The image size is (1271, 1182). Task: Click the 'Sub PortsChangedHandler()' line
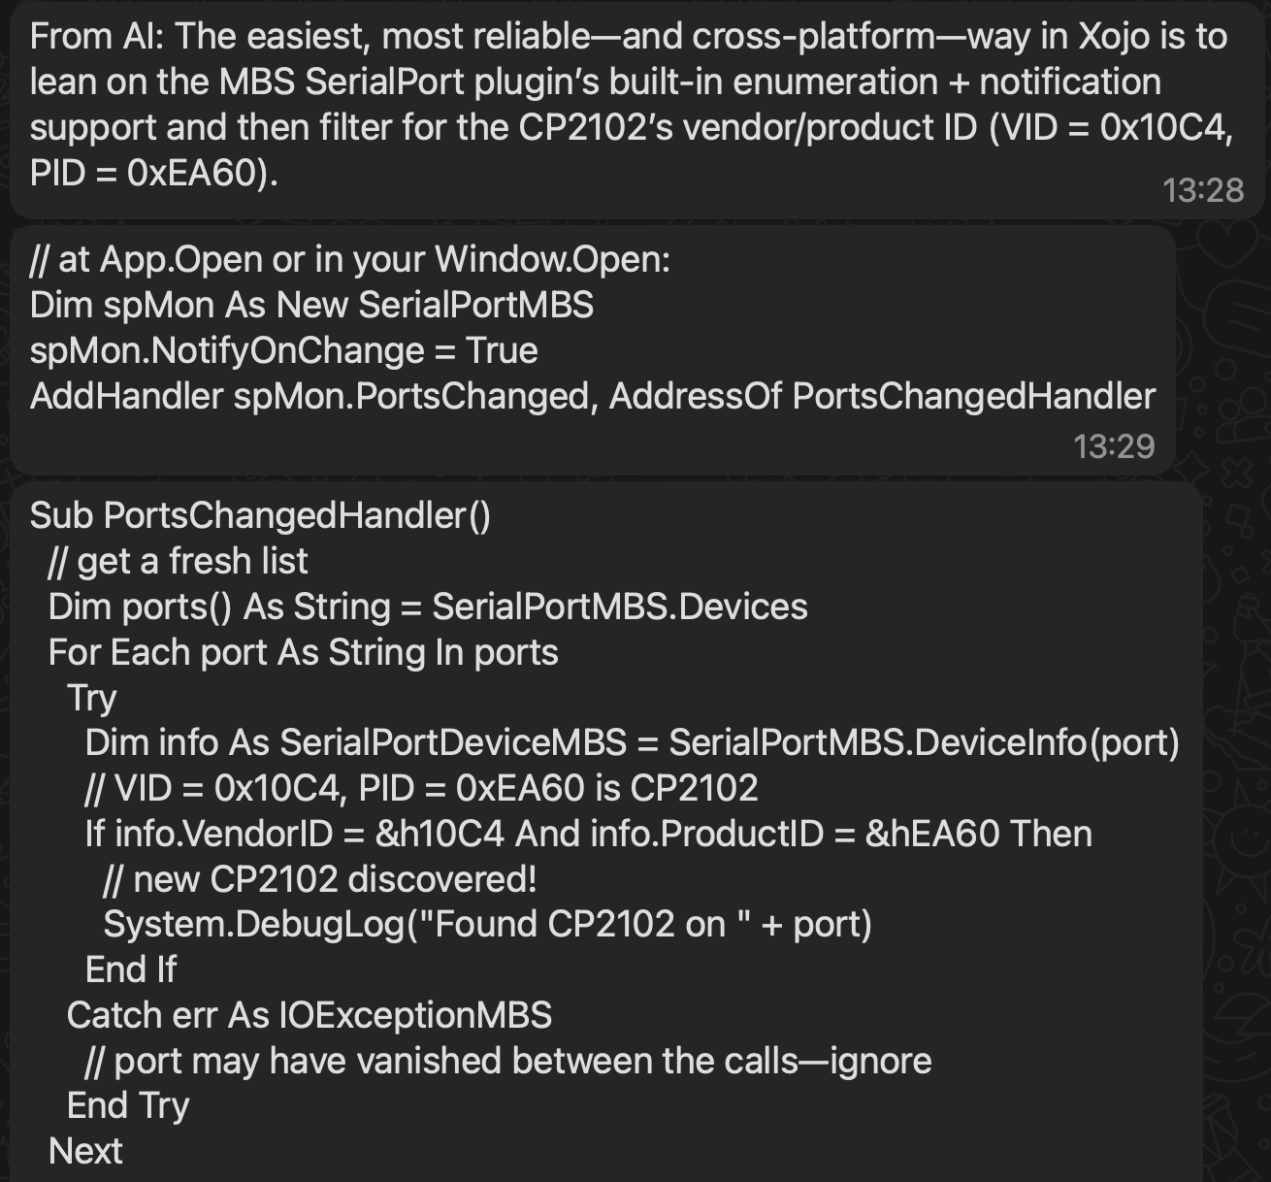[x=260, y=515]
